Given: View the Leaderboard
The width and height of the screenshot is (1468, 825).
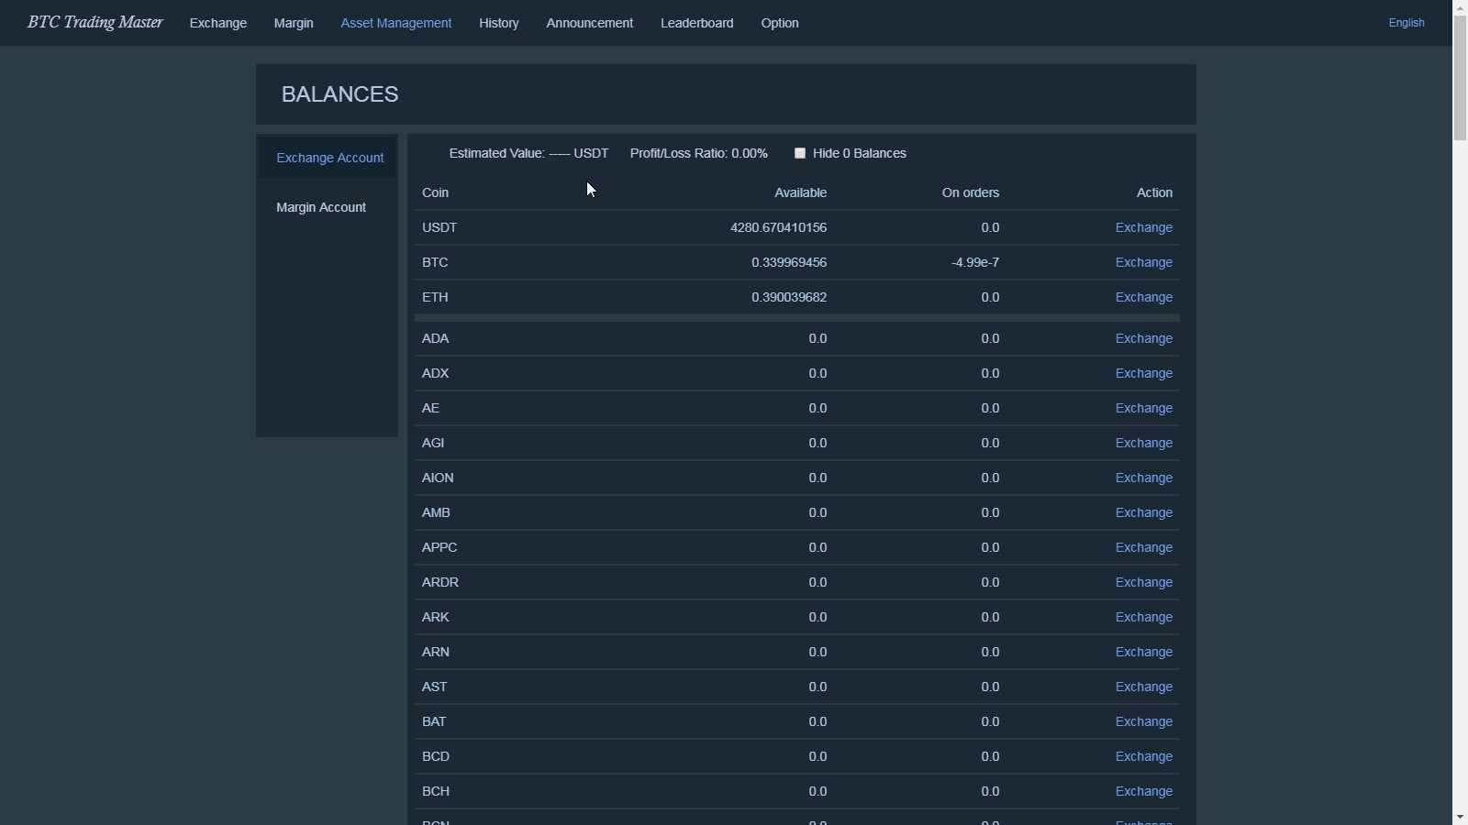Looking at the screenshot, I should pyautogui.click(x=696, y=23).
